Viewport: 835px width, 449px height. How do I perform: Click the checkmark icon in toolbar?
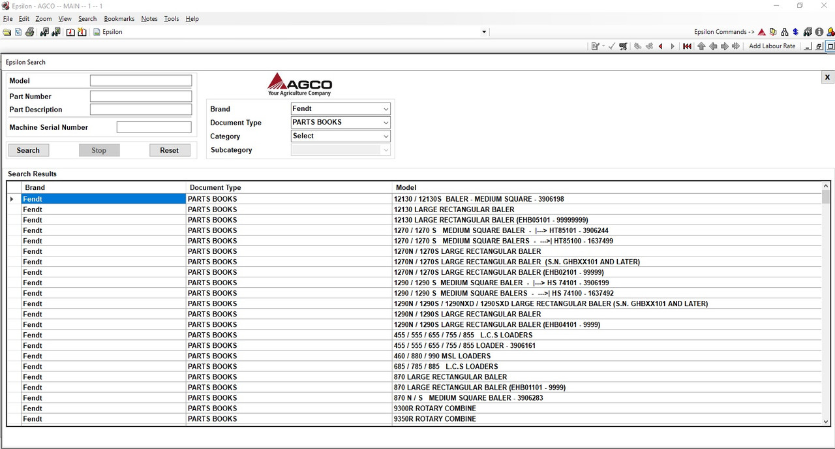[611, 46]
